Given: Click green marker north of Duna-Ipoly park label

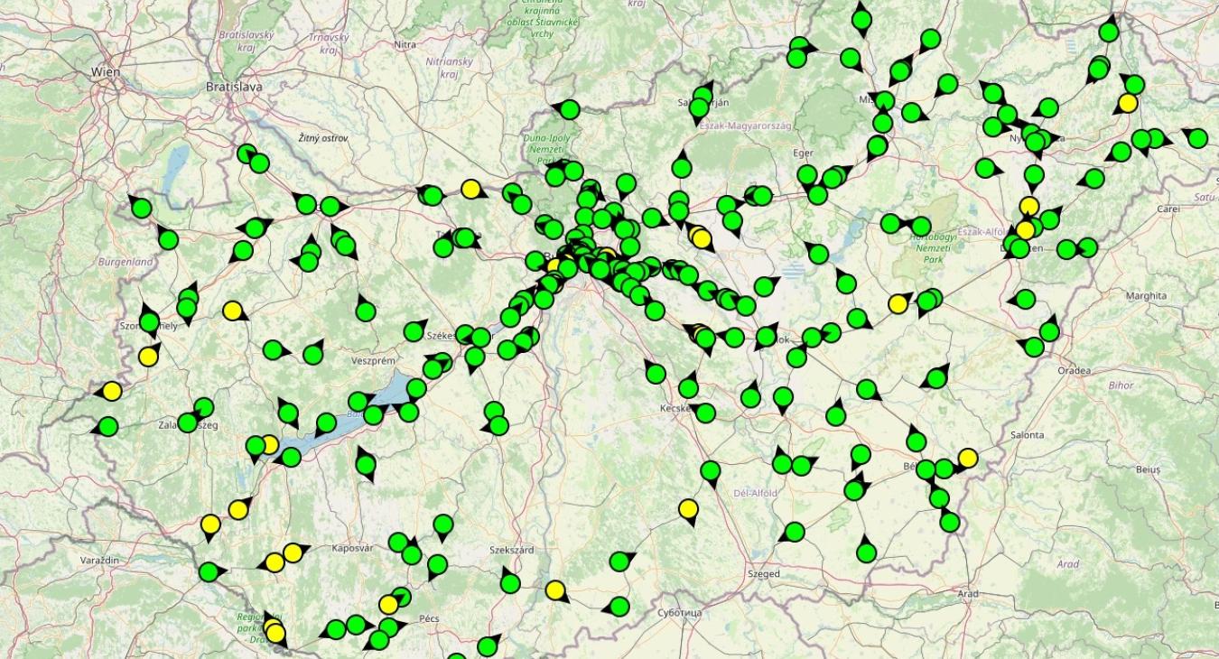Looking at the screenshot, I should click(x=569, y=110).
